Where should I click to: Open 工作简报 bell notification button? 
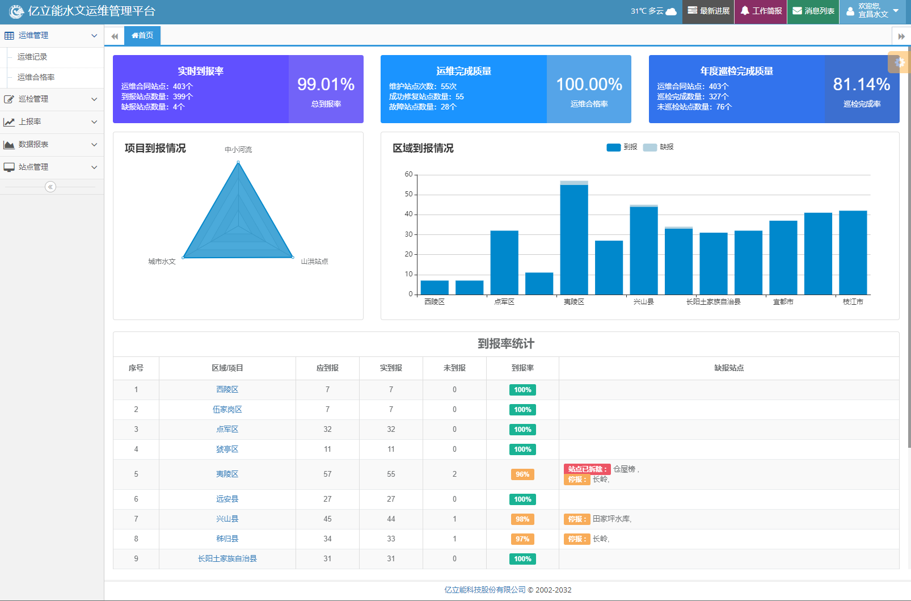point(761,11)
